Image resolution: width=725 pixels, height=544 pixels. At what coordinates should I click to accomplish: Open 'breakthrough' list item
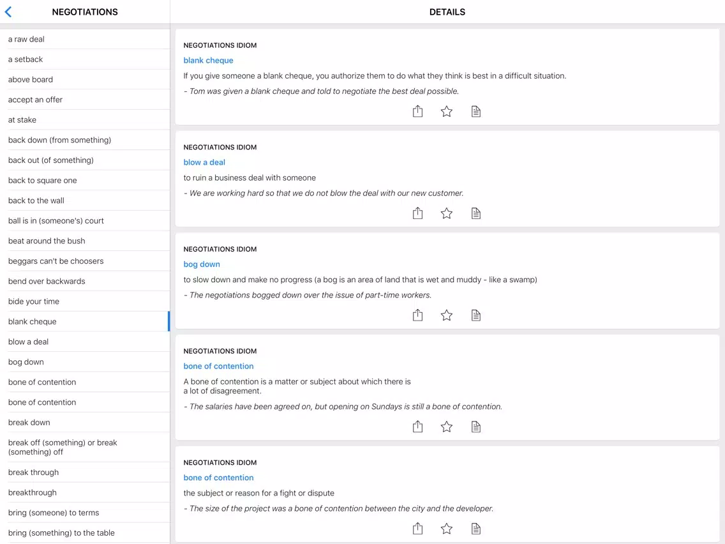[85, 493]
